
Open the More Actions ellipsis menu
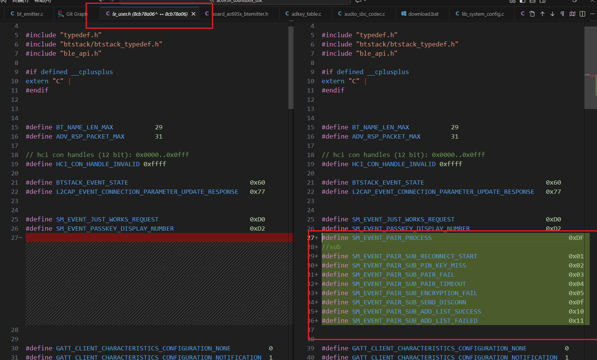[592, 14]
